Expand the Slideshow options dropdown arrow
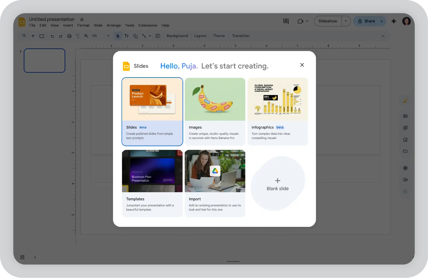Viewport: 428px width, 278px height. pyautogui.click(x=346, y=21)
